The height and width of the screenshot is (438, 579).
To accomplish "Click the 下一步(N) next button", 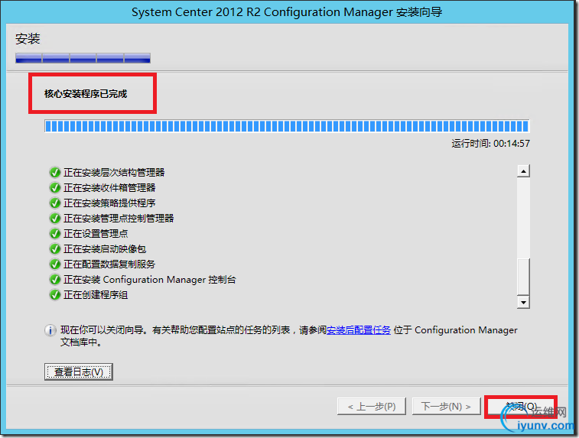I will click(446, 406).
